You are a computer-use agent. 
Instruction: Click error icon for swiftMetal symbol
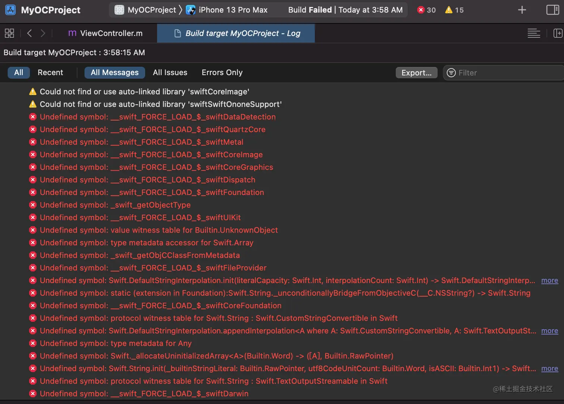(33, 142)
